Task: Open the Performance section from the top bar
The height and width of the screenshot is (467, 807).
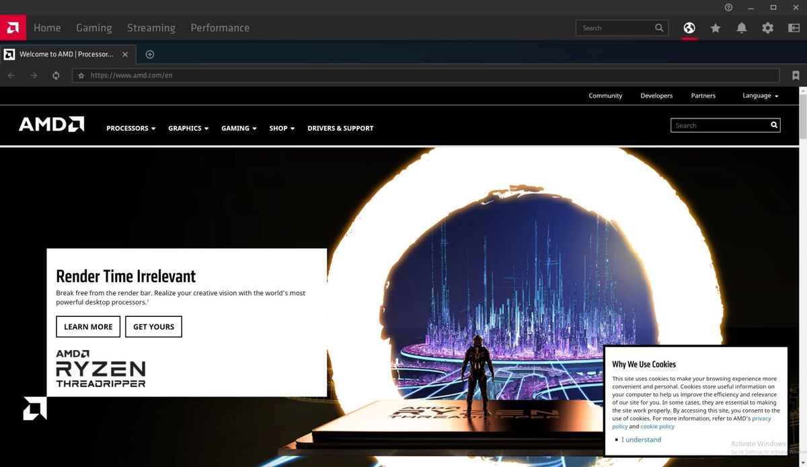Action: (220, 28)
